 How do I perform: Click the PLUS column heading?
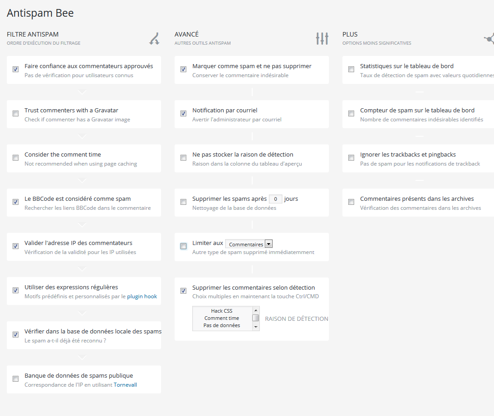coord(350,34)
